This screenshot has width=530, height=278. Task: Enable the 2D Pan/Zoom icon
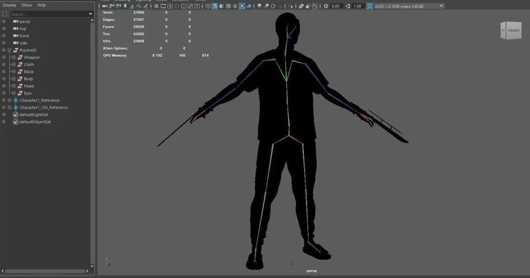139,6
